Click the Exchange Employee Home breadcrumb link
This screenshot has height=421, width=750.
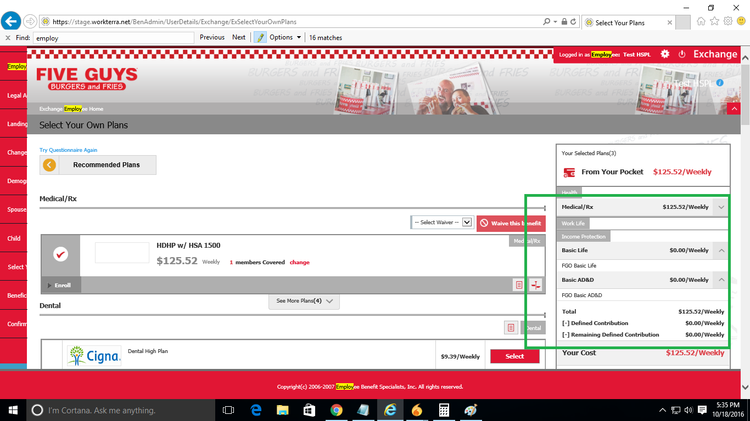click(71, 109)
